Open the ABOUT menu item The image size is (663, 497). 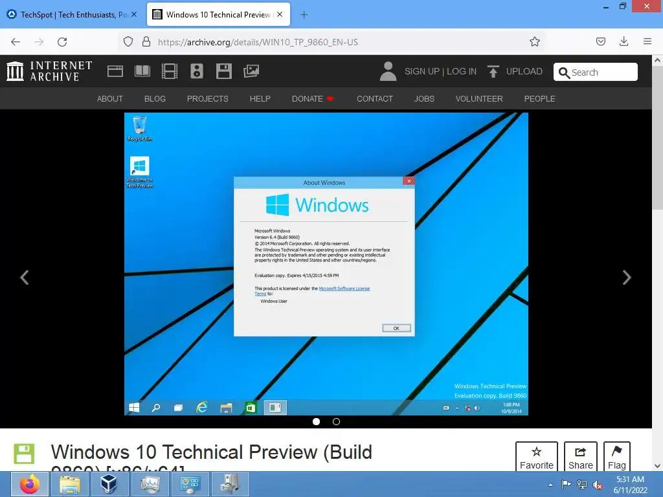pyautogui.click(x=110, y=98)
